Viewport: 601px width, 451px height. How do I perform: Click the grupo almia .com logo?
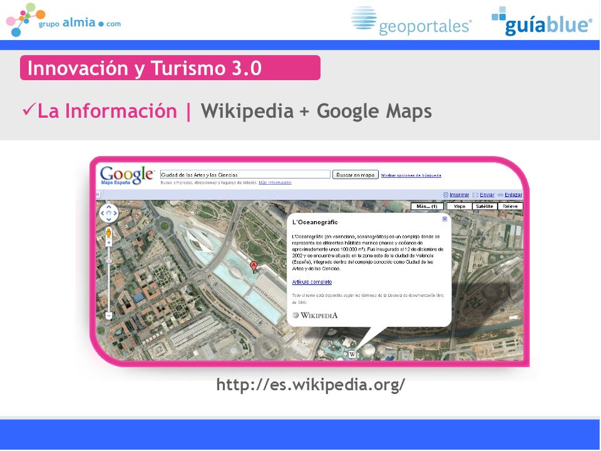64,20
